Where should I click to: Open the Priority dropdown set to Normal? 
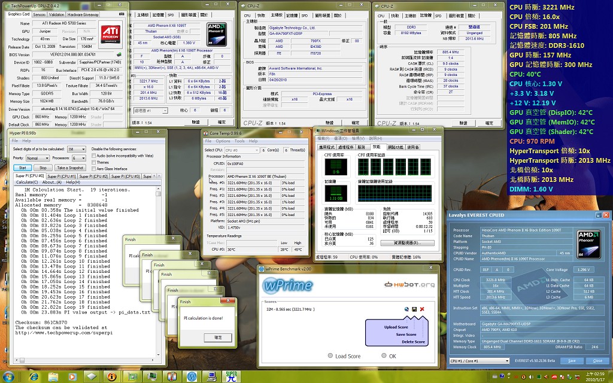click(38, 158)
